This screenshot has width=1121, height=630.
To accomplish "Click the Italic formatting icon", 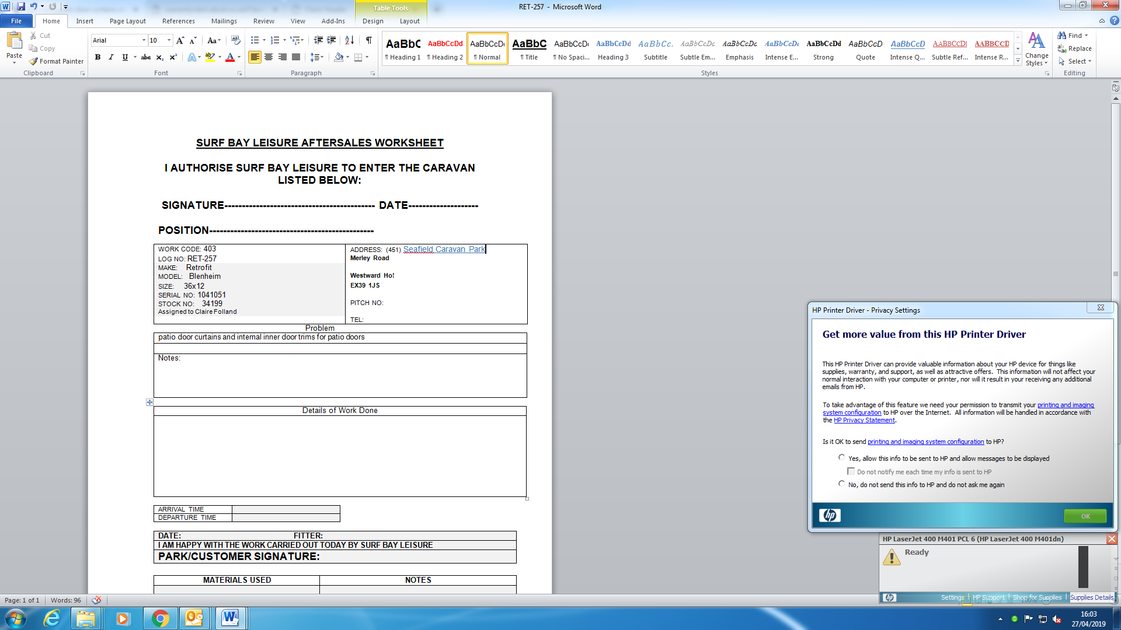I will (x=111, y=57).
